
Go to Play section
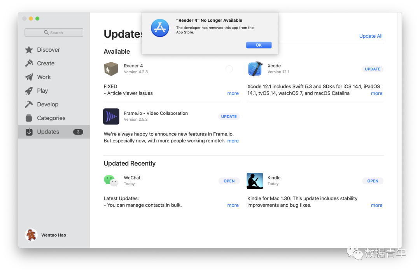pos(54,91)
